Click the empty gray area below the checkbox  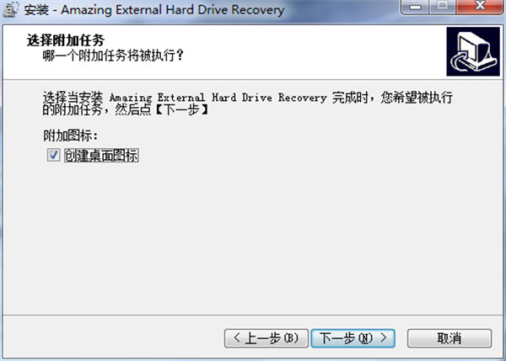click(x=253, y=238)
